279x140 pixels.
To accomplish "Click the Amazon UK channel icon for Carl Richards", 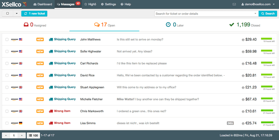I will pyautogui.click(x=16, y=63).
